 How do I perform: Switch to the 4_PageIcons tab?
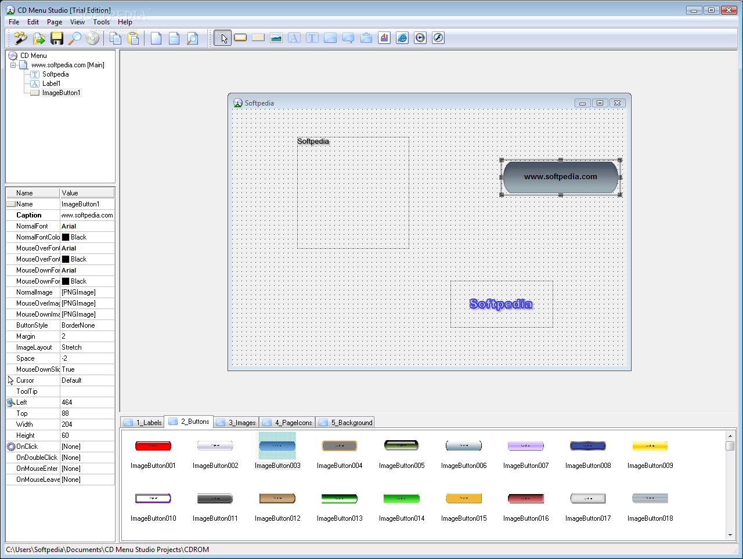(x=287, y=423)
